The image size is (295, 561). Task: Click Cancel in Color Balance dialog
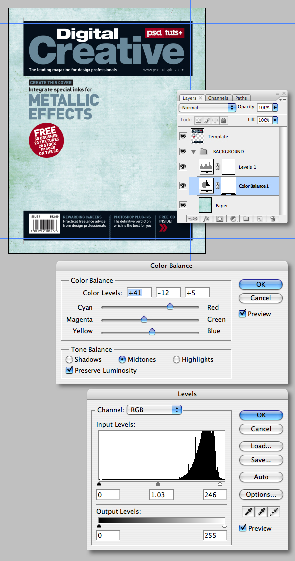261,298
